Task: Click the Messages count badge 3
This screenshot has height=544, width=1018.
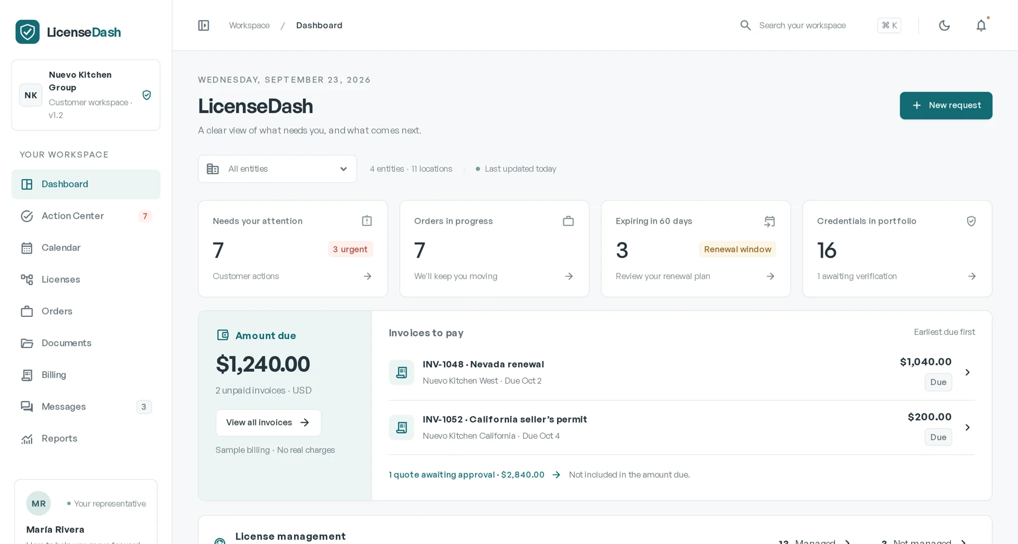Action: tap(144, 407)
